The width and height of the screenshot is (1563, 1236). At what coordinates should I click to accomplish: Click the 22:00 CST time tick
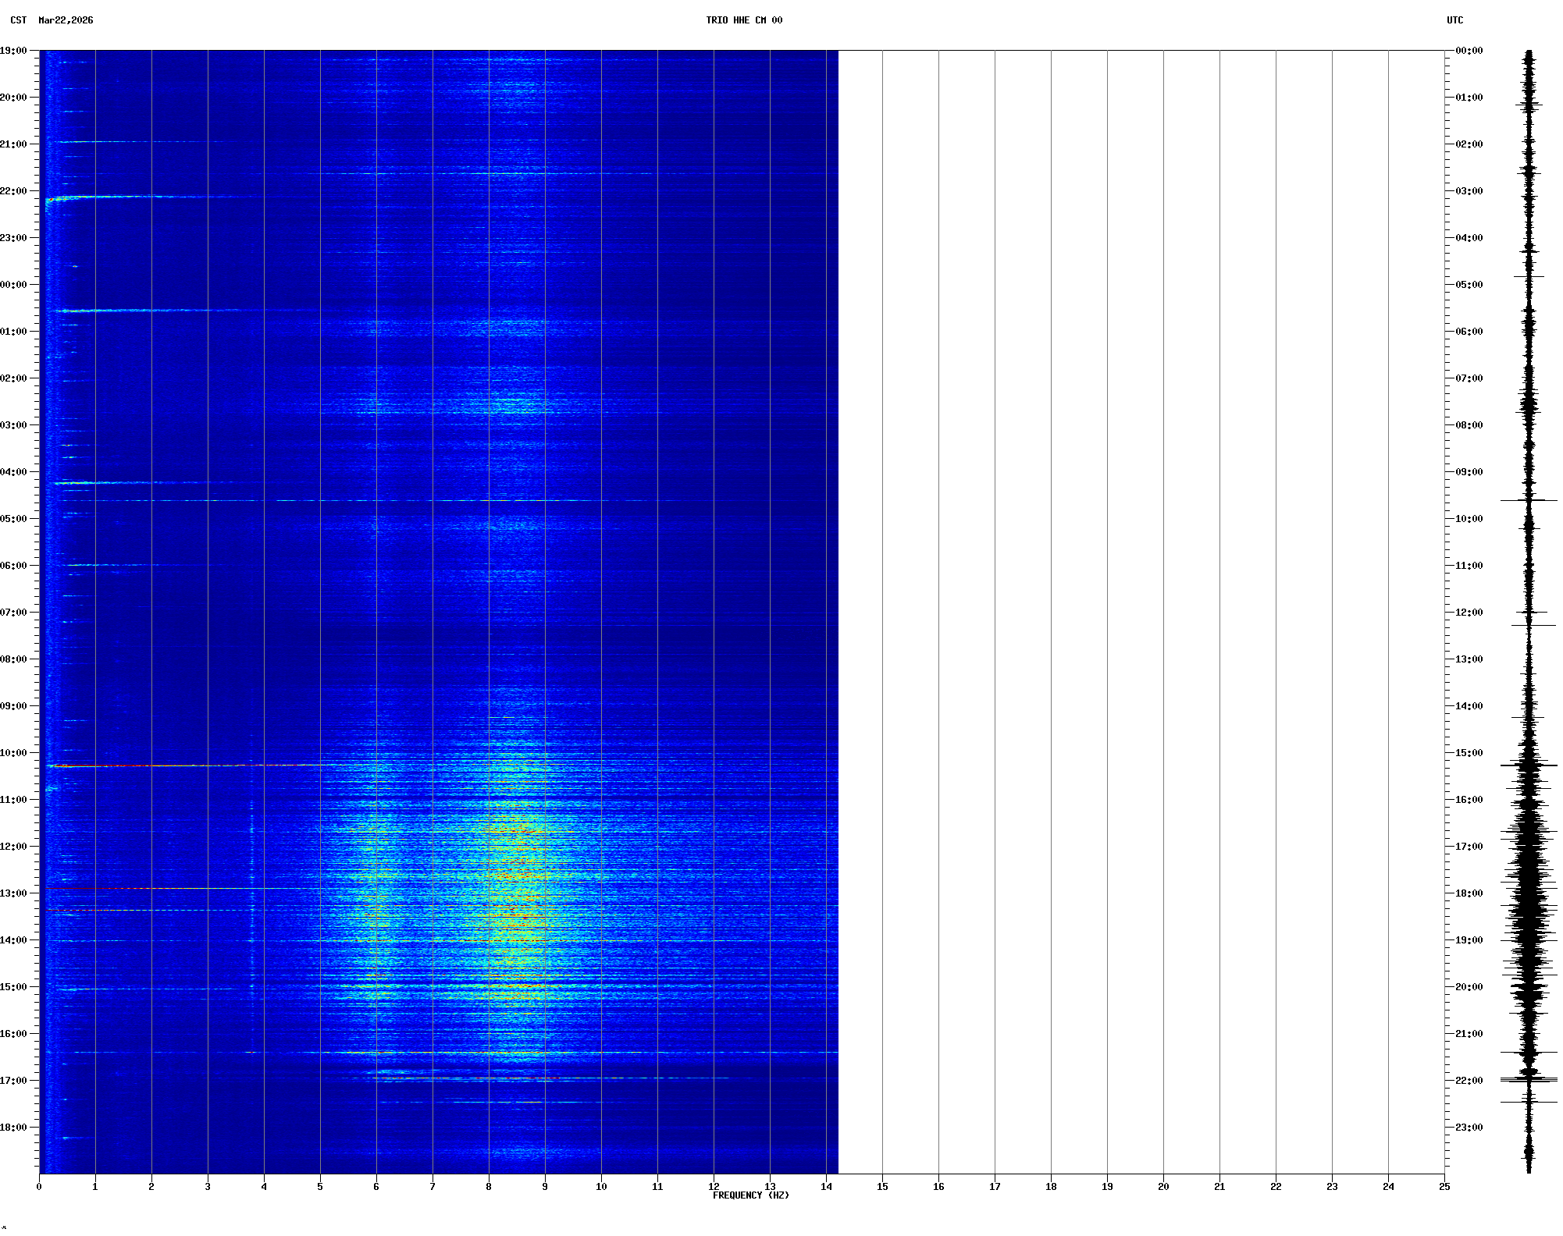[14, 191]
